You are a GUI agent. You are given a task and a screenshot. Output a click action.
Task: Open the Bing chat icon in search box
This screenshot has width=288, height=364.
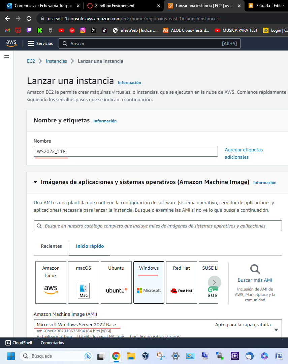(x=88, y=356)
